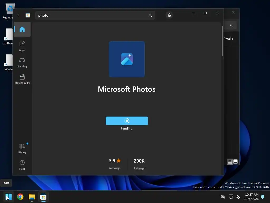
Task: Open the Library in sidebar
Action: [x=22, y=149]
